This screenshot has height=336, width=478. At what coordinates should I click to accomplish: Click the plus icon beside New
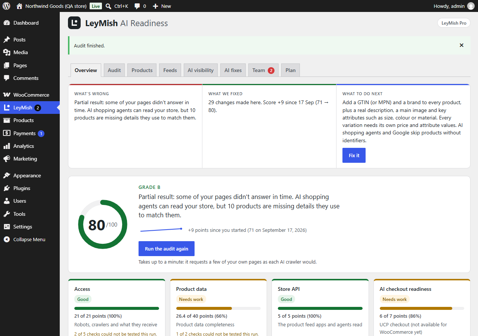(x=156, y=6)
